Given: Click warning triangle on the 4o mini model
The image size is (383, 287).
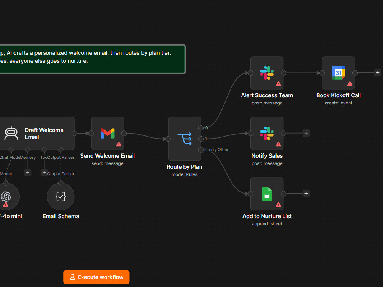Looking at the screenshot, I should click(x=6, y=204).
